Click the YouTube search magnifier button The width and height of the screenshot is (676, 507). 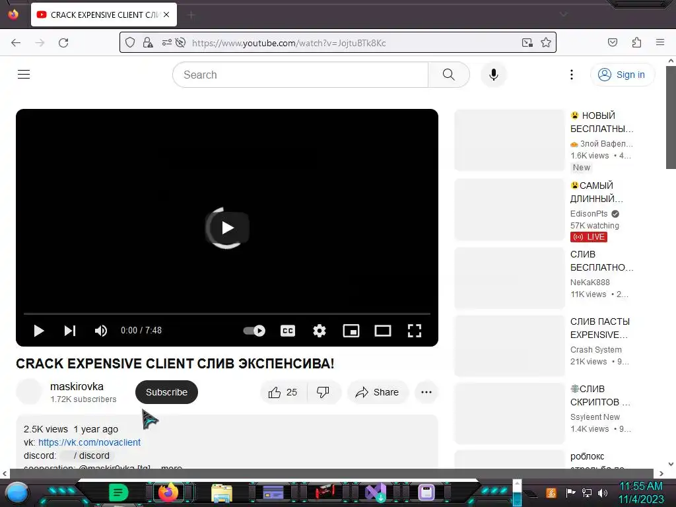(449, 75)
